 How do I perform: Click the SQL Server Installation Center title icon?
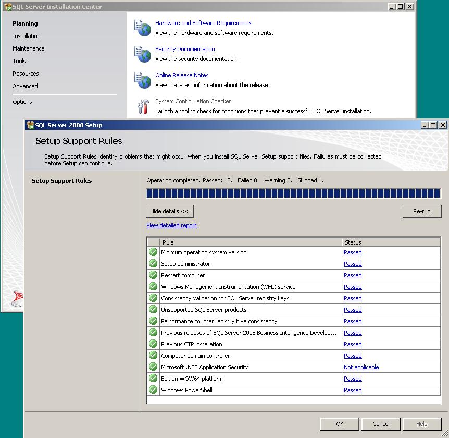[x=8, y=7]
